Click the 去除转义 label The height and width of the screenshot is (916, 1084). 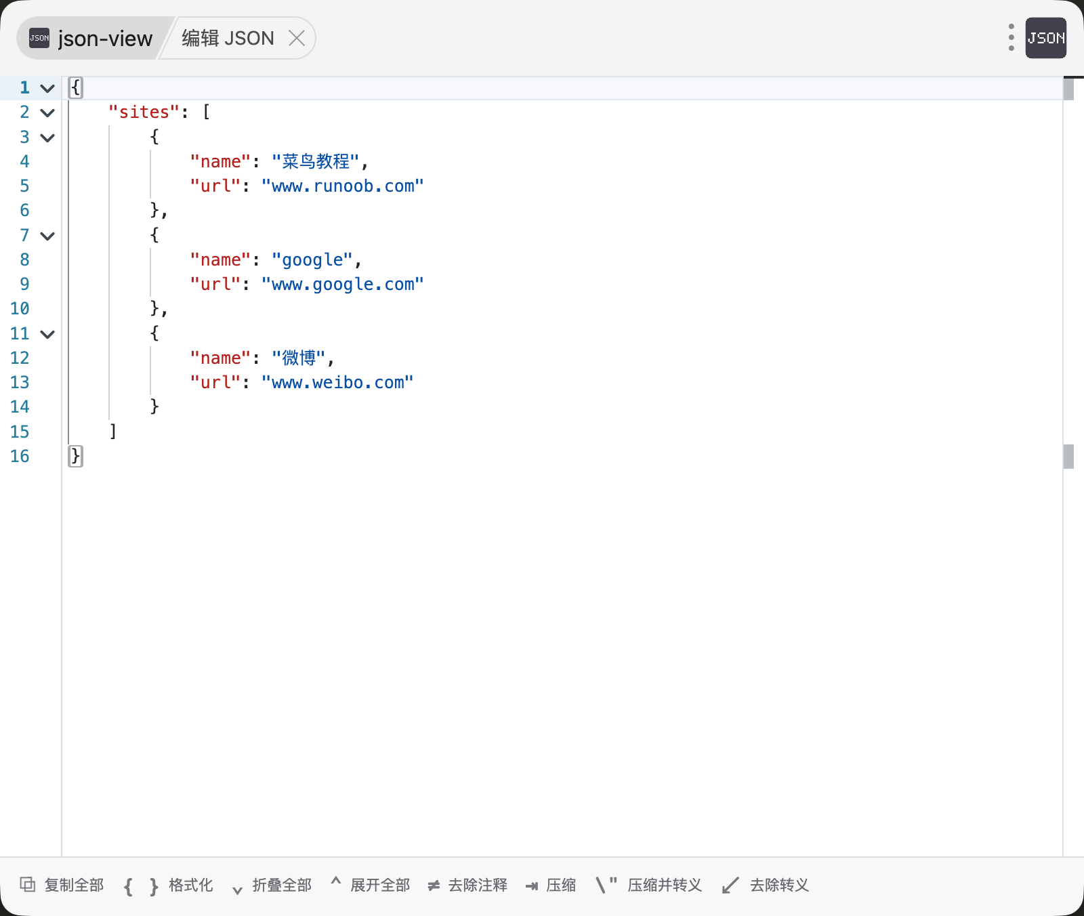(779, 885)
